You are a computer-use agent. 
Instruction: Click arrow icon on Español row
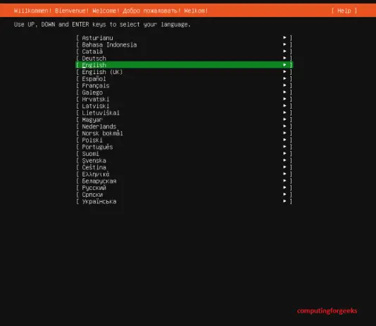tap(284, 78)
